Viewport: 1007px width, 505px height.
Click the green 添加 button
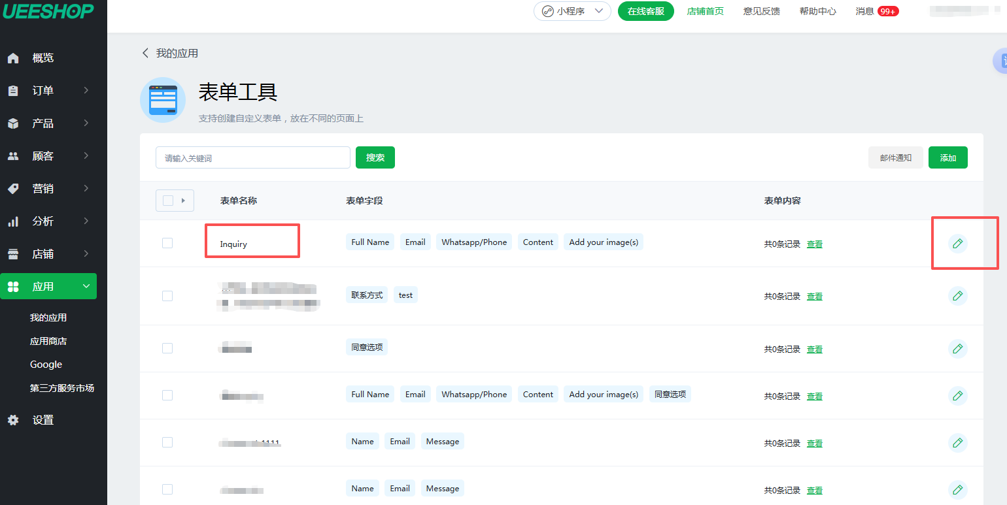click(947, 157)
